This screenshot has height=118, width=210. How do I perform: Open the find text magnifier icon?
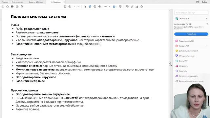tap(22, 7)
